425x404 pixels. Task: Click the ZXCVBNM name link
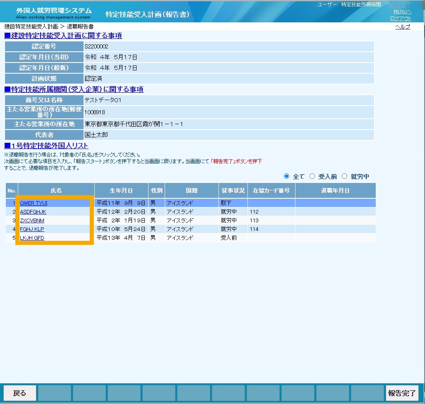pyautogui.click(x=32, y=221)
